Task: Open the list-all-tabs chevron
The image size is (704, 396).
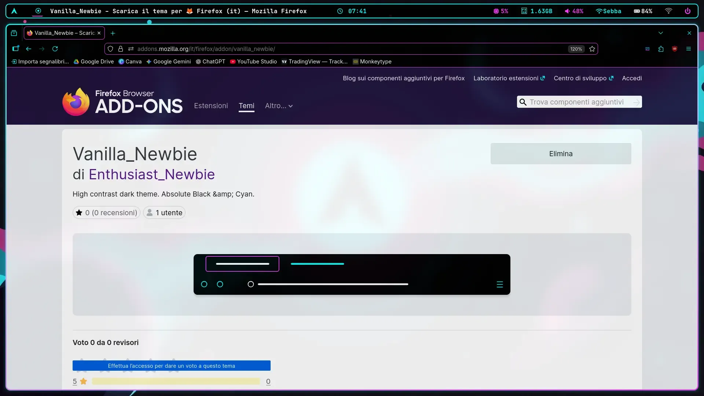Action: [661, 33]
